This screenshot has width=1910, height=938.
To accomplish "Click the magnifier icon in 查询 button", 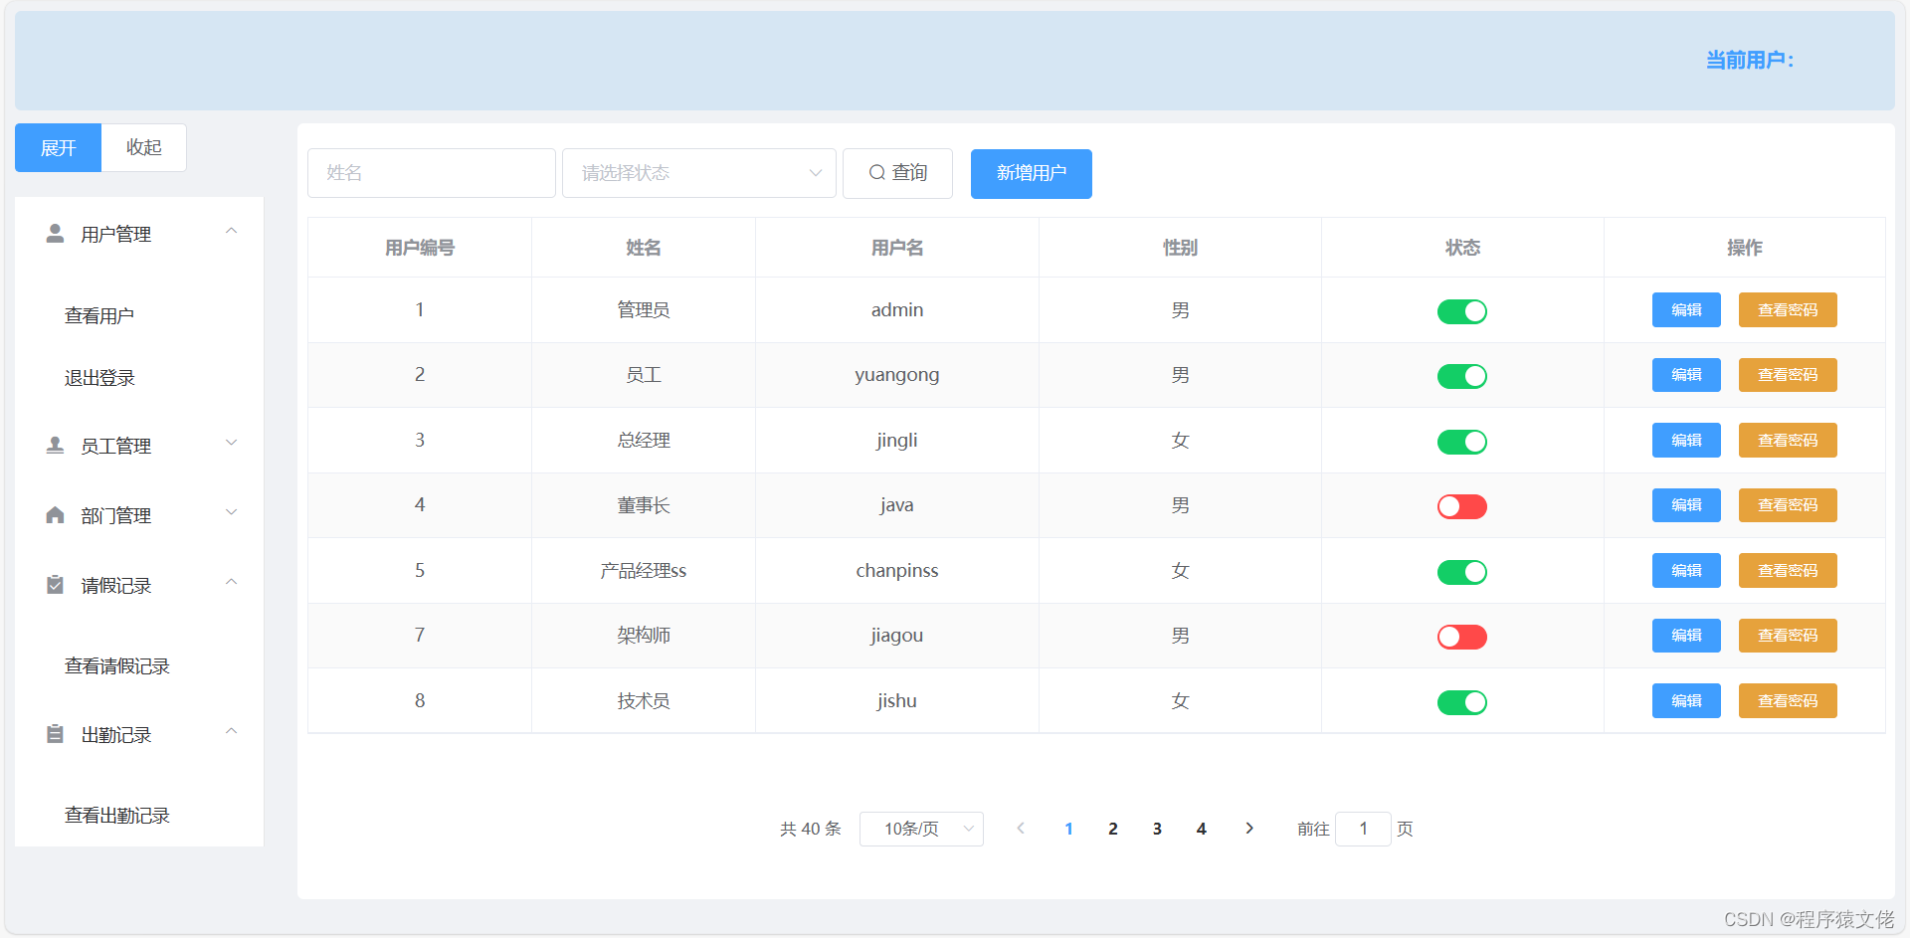I will (x=876, y=173).
